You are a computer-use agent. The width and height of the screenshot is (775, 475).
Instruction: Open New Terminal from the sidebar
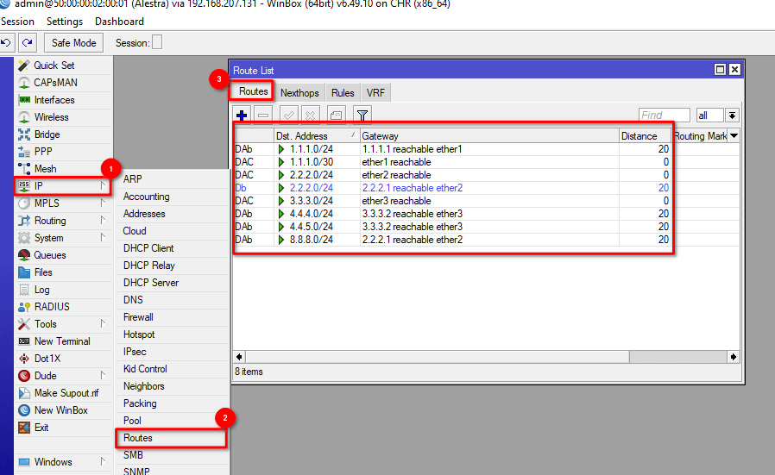point(61,341)
